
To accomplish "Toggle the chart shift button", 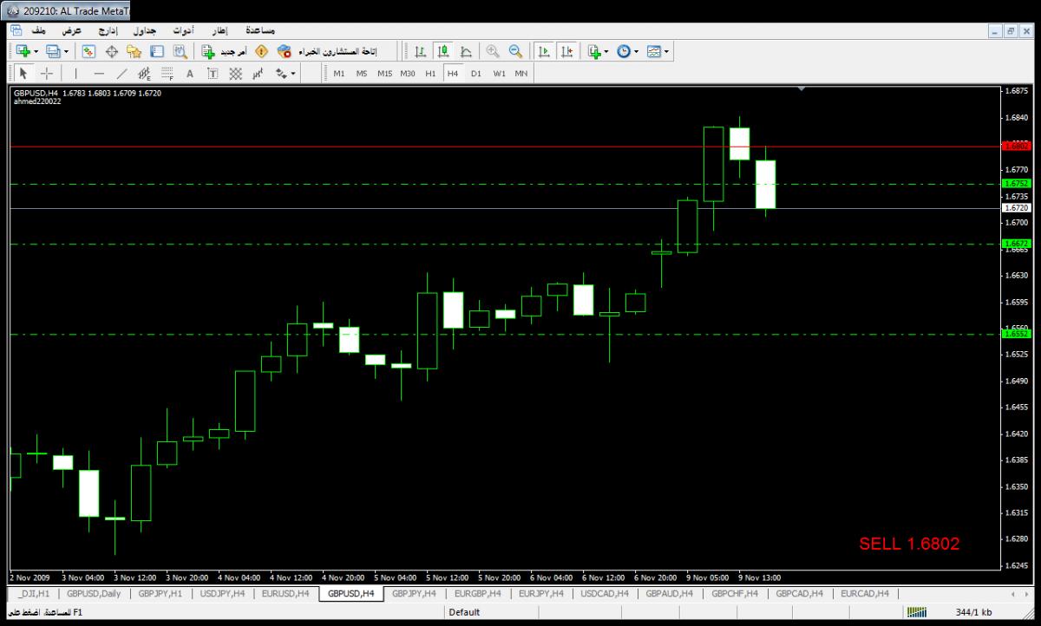I will click(566, 51).
